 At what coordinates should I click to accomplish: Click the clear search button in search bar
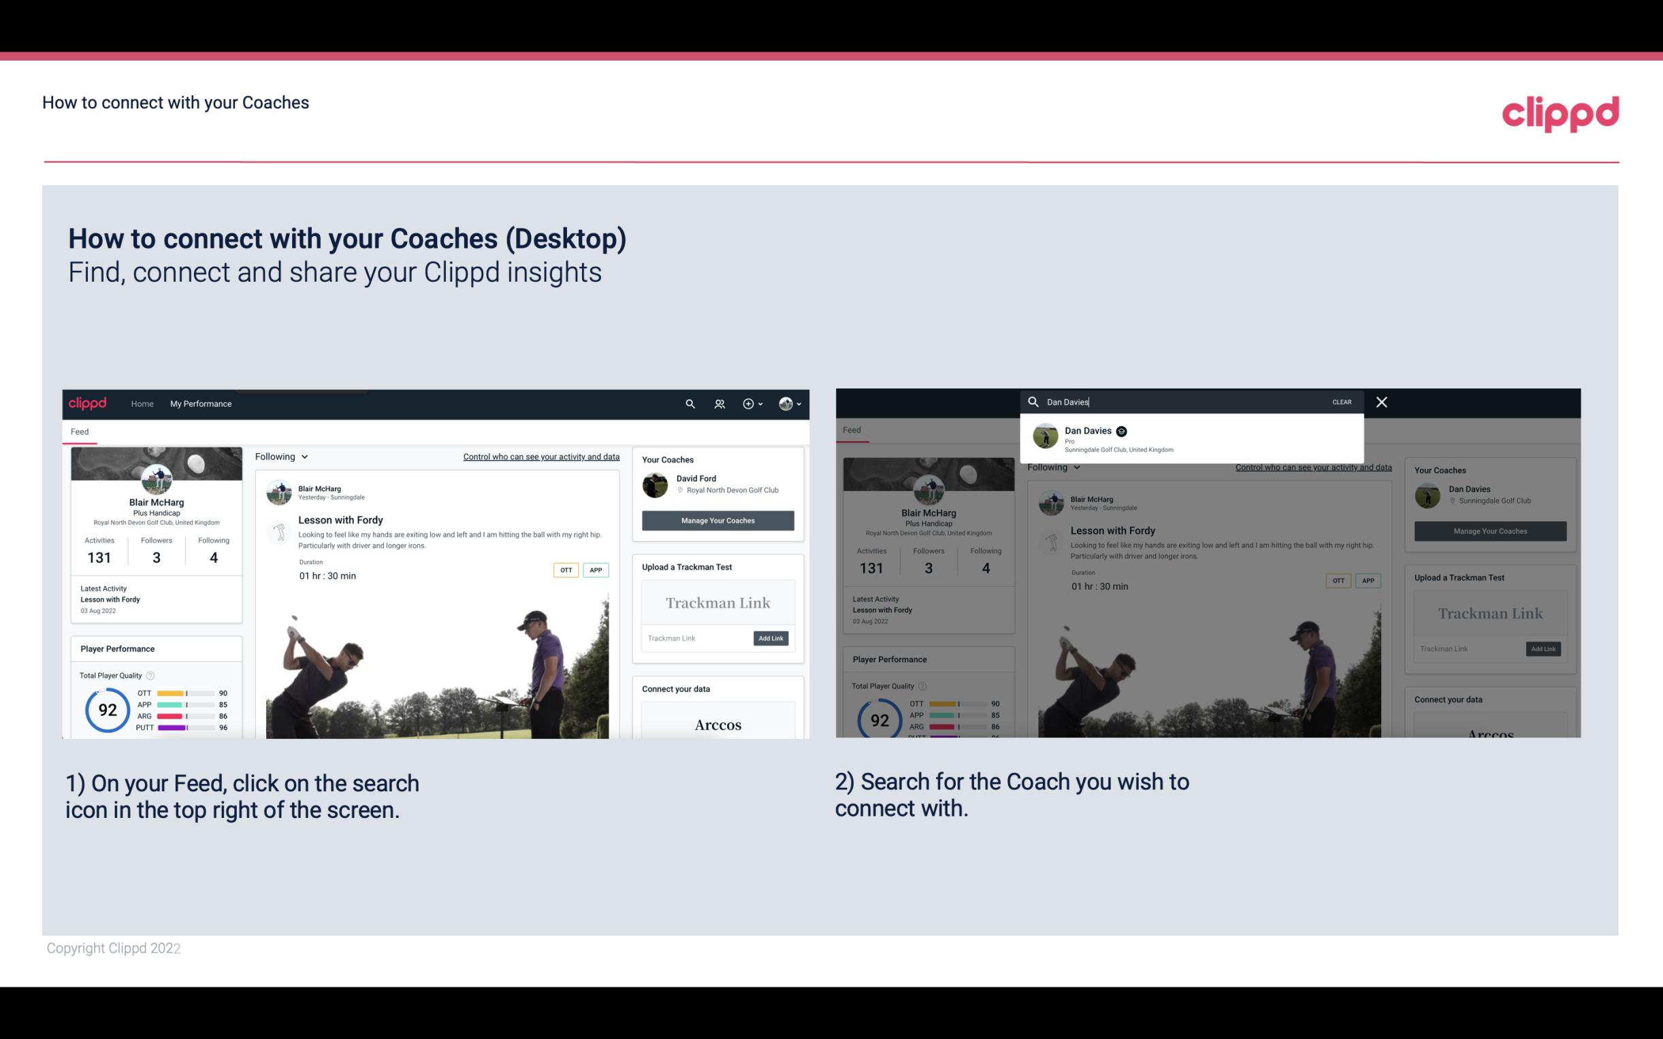point(1341,401)
